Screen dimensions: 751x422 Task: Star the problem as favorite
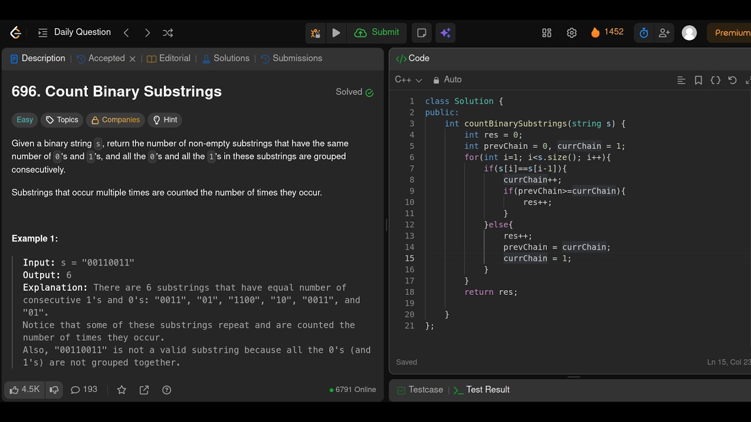coord(121,390)
